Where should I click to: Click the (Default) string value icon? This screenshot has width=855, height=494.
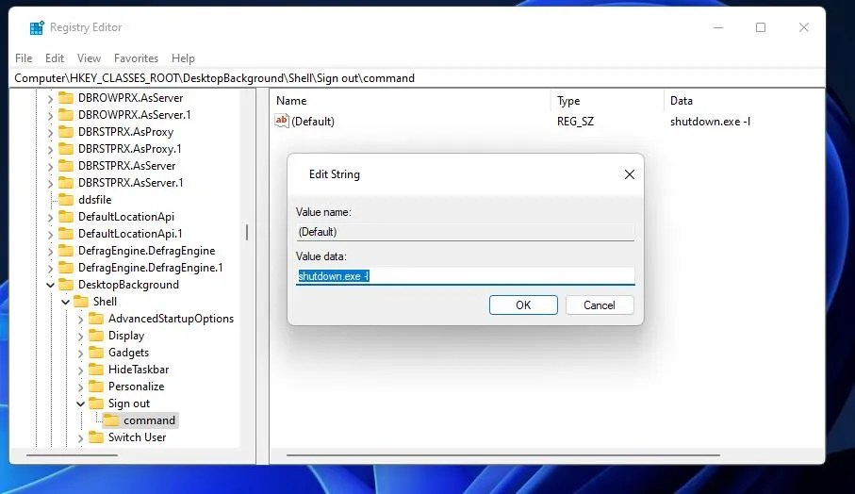click(281, 121)
